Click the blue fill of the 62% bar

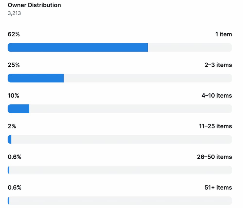coord(78,47)
